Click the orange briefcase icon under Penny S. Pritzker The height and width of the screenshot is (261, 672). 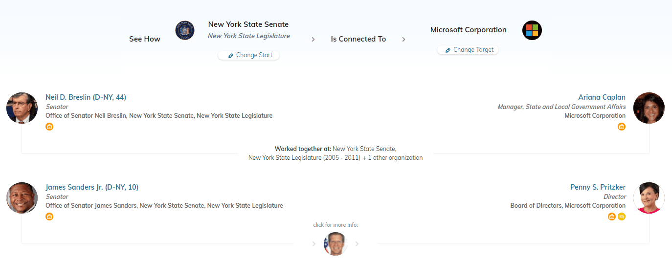(x=612, y=217)
